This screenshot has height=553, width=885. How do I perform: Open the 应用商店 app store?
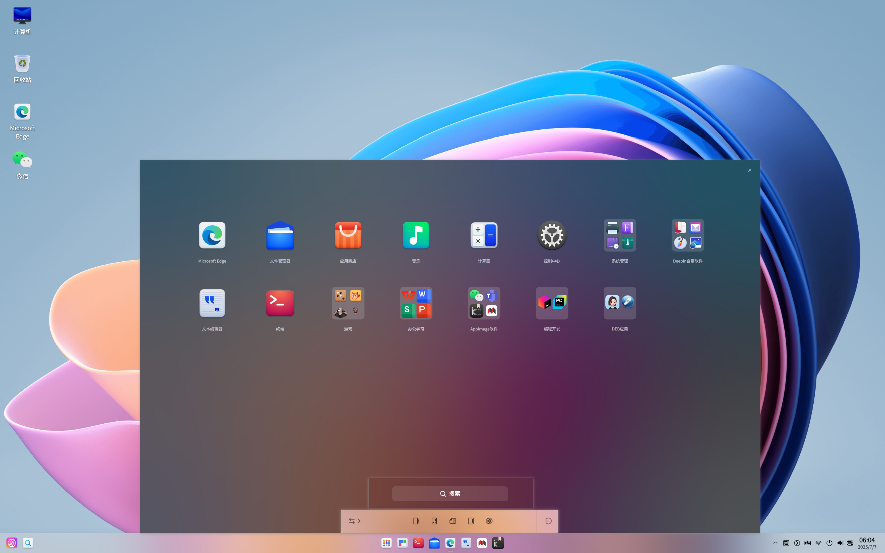click(348, 235)
